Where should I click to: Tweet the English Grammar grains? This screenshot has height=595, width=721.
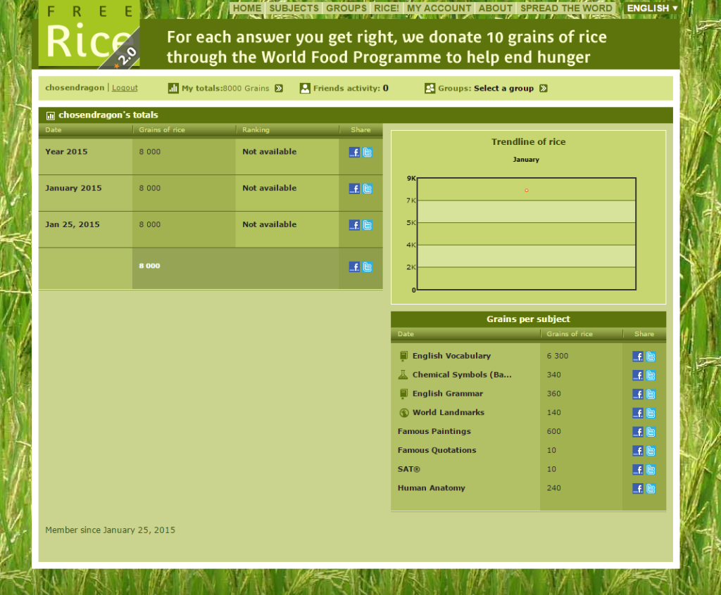[x=651, y=395]
